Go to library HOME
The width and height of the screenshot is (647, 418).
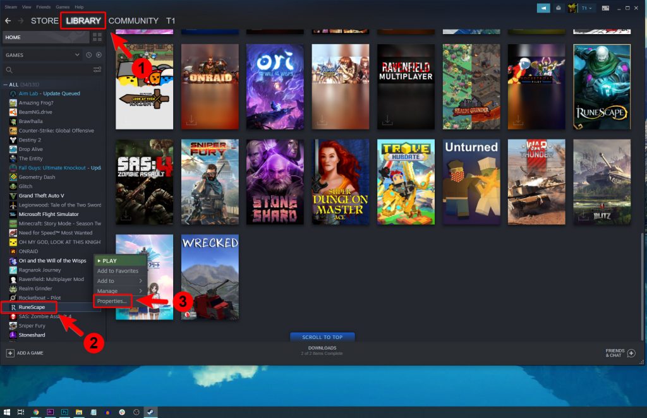pos(45,37)
